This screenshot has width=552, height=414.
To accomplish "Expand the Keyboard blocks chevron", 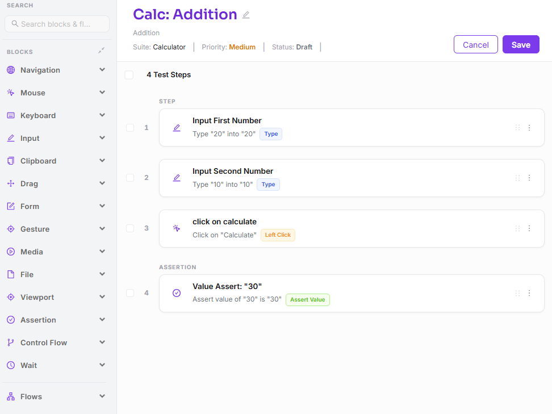I will pos(102,115).
